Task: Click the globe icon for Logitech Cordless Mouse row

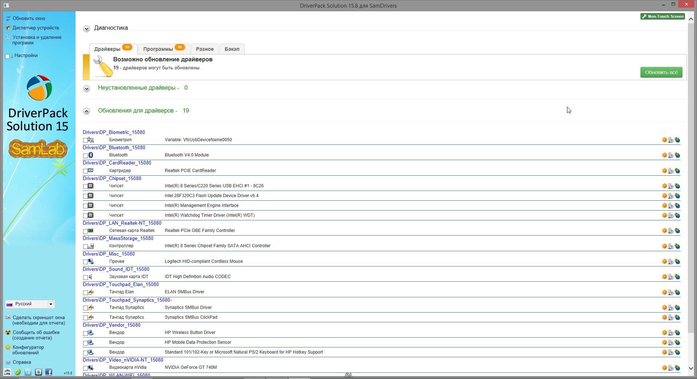Action: tap(677, 261)
